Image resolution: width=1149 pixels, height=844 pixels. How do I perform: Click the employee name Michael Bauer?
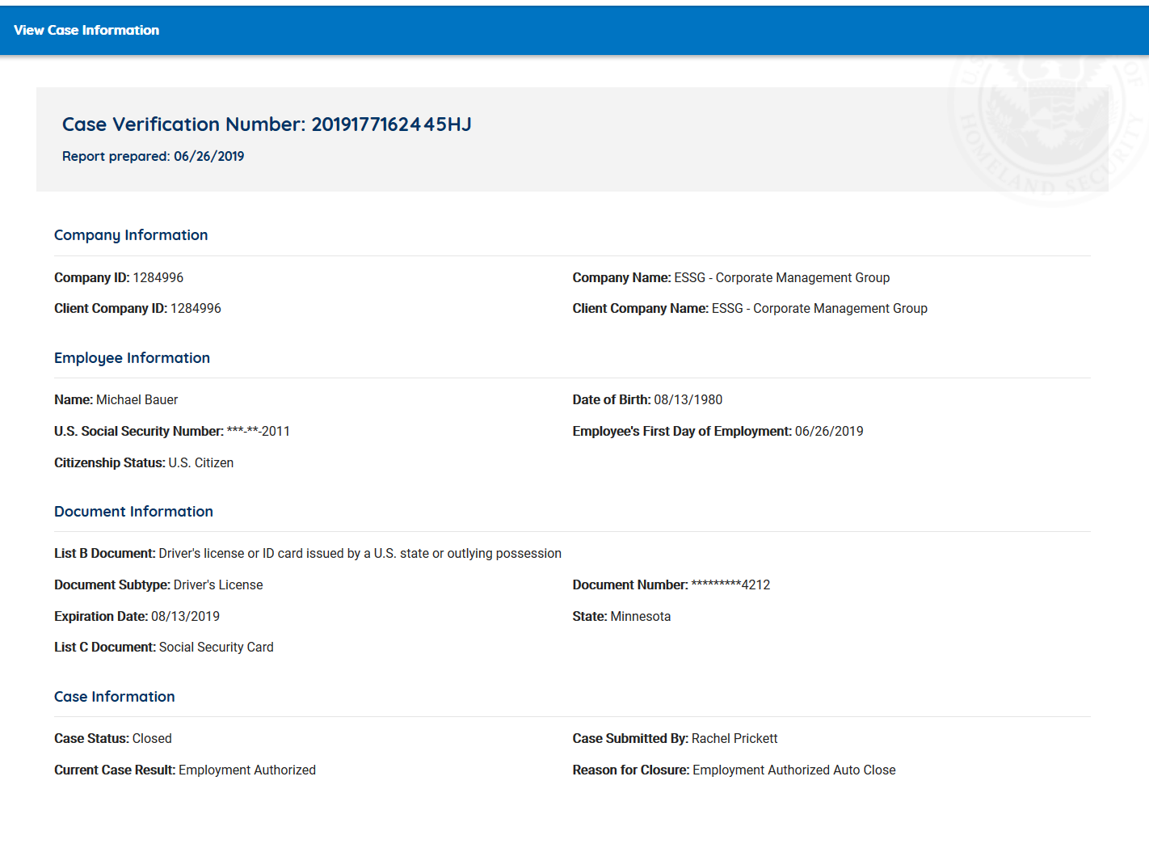click(x=137, y=399)
